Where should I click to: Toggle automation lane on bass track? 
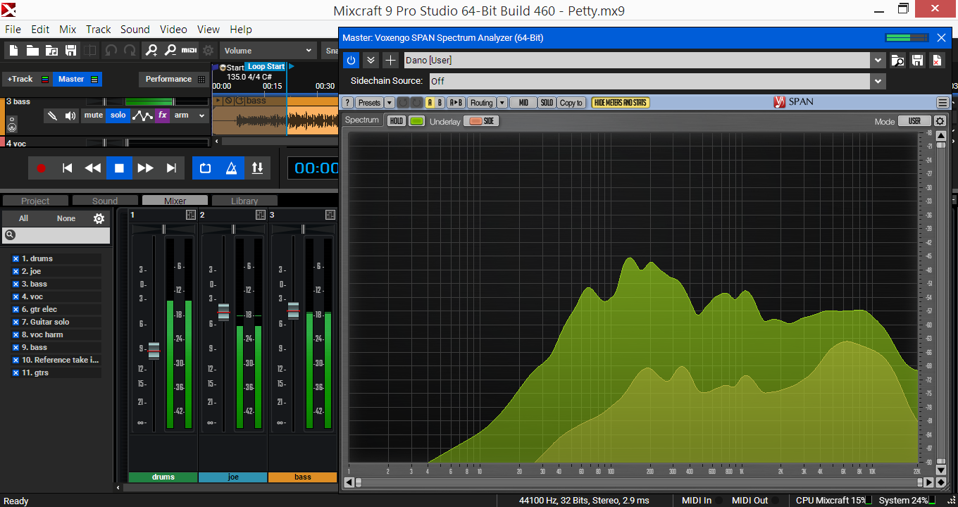point(142,115)
